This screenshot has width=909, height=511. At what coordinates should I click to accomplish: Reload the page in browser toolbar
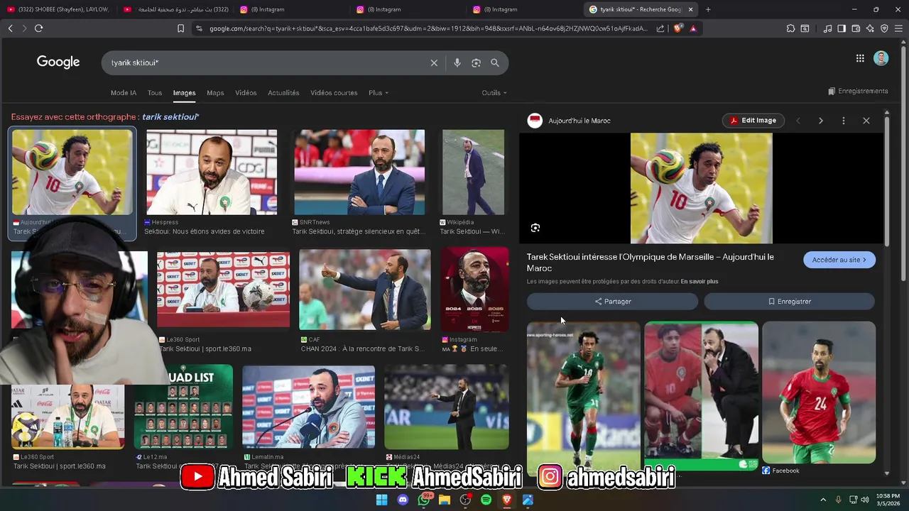38,28
